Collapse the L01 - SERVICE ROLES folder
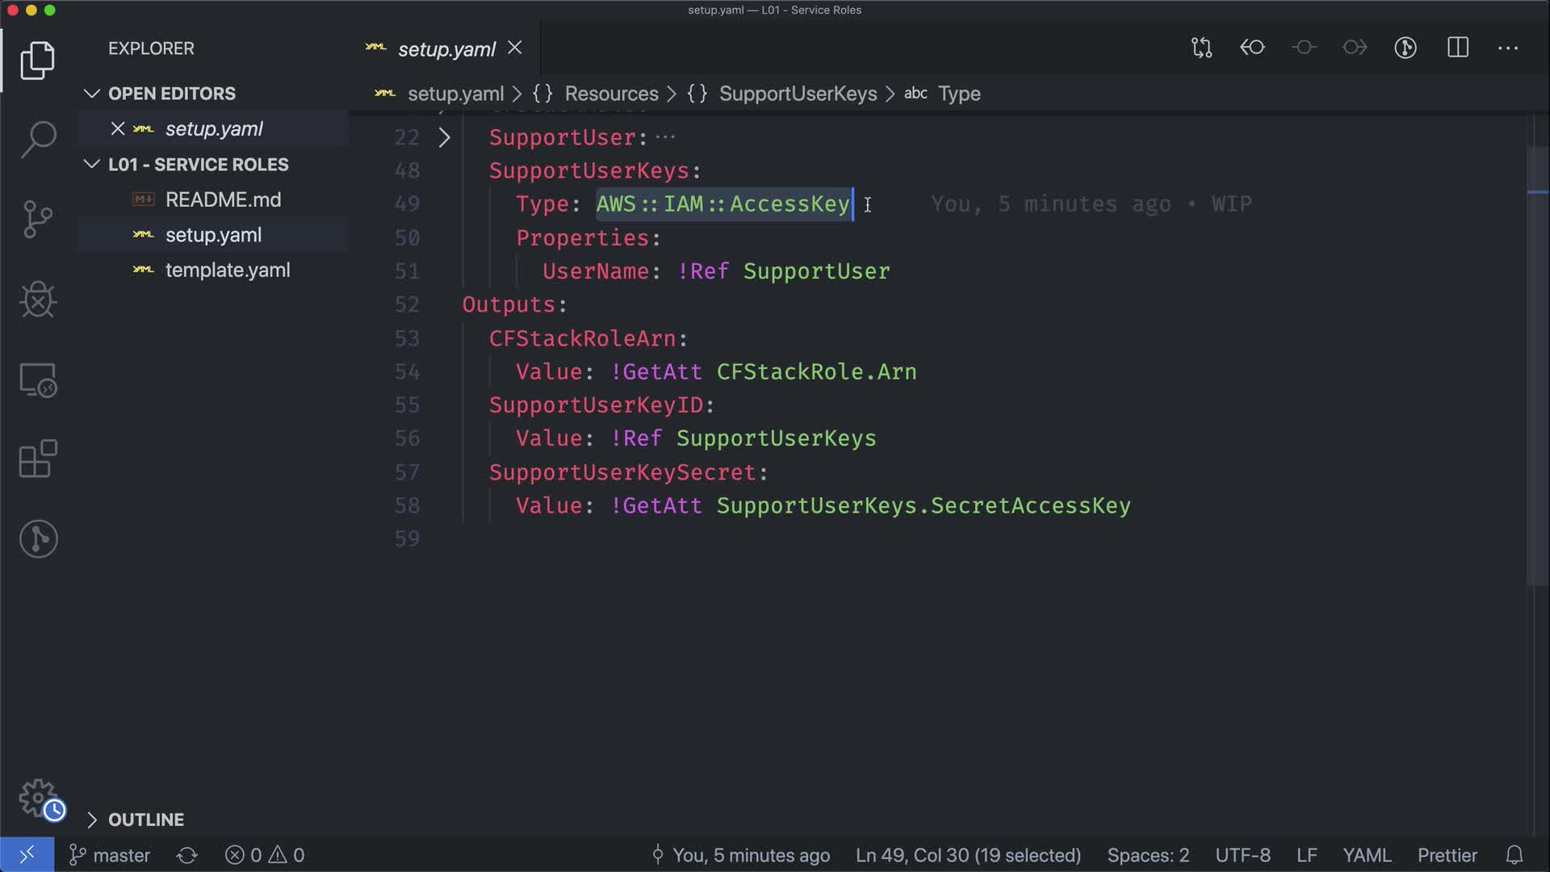 [92, 165]
